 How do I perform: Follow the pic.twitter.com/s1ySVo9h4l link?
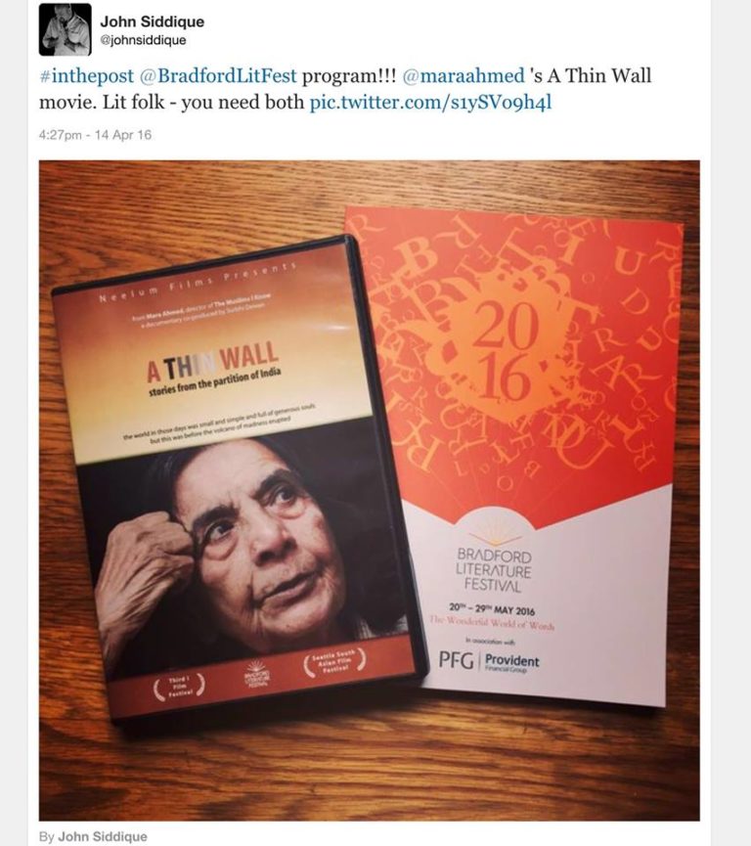(430, 102)
